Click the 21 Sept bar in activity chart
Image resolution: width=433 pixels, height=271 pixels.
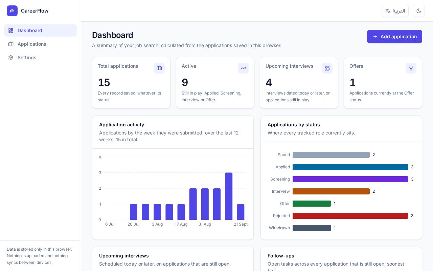pos(241,212)
